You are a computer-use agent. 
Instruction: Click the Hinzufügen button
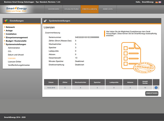click(152, 93)
